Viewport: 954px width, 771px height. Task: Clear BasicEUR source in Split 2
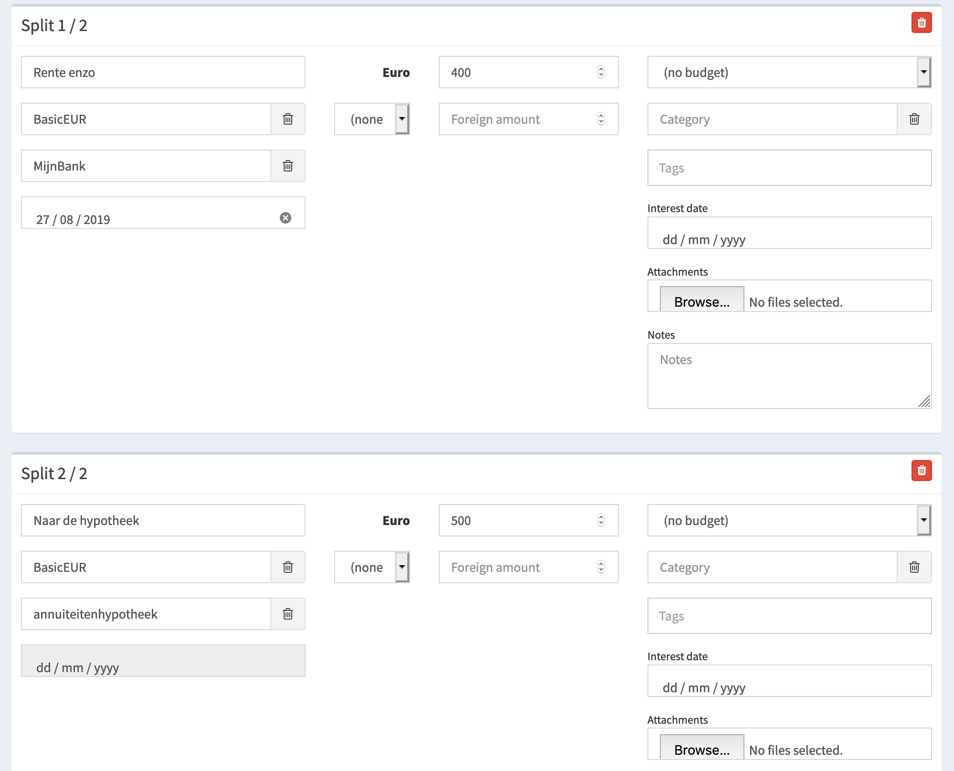coord(287,567)
